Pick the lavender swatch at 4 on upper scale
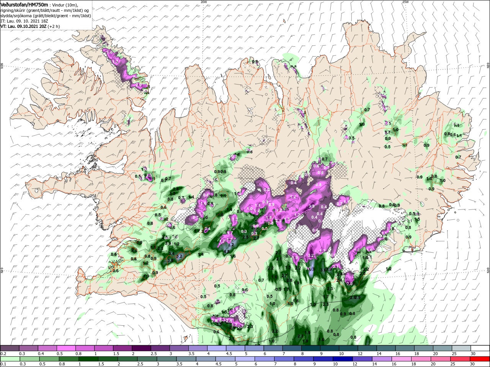This screenshot has width=490, height=367. [x=216, y=348]
